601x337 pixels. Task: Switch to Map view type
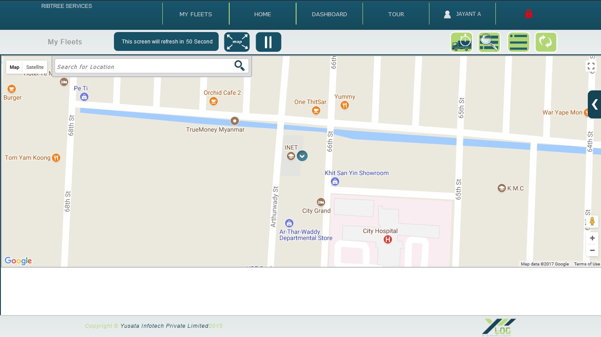[15, 67]
